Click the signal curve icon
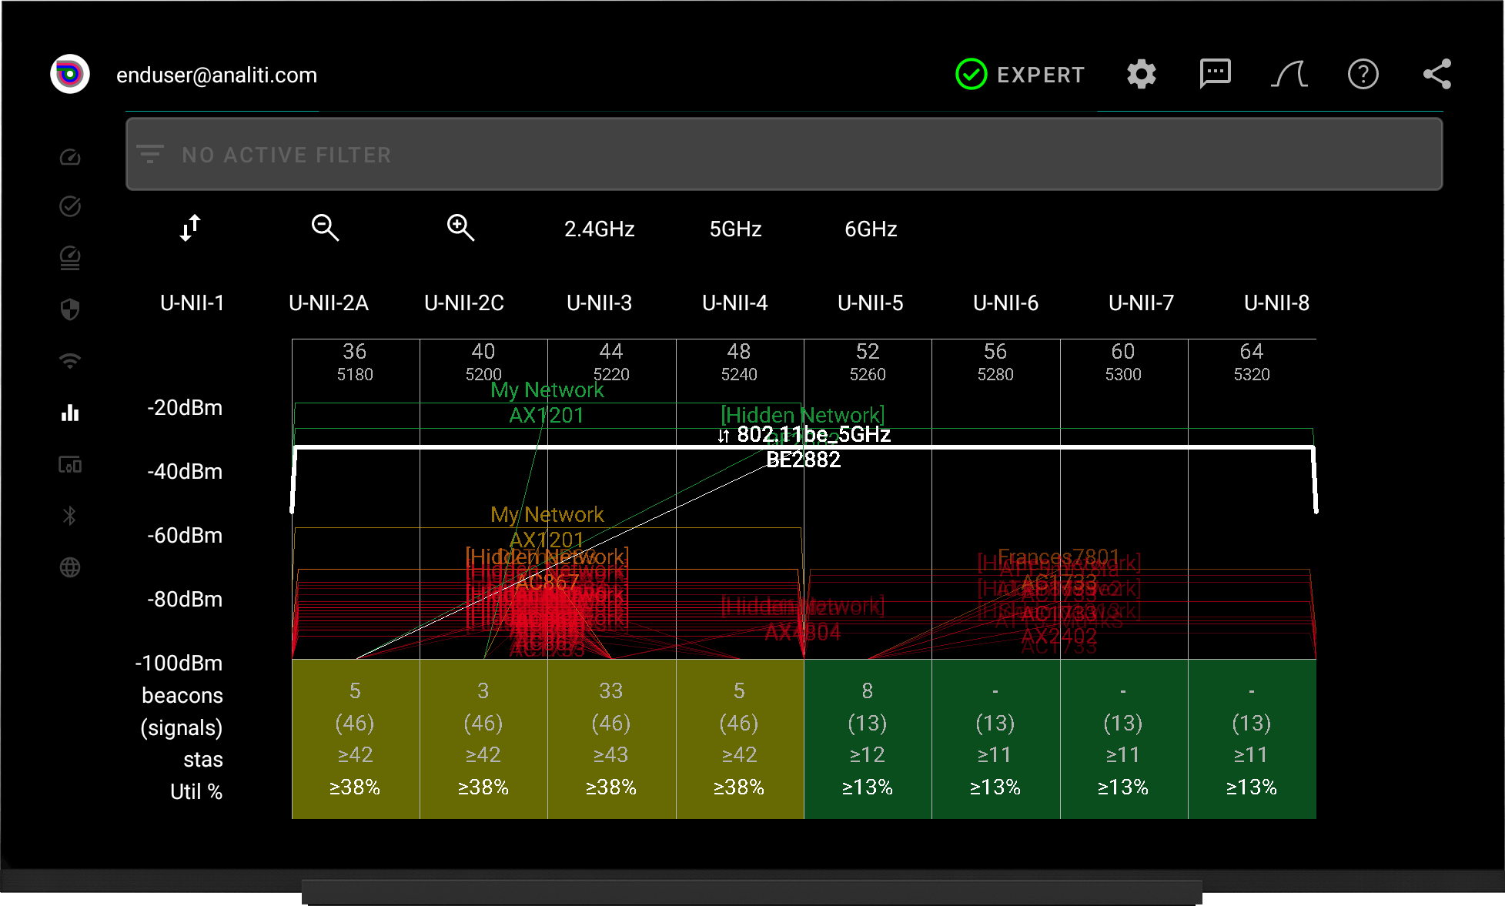Image resolution: width=1505 pixels, height=906 pixels. 1289,75
